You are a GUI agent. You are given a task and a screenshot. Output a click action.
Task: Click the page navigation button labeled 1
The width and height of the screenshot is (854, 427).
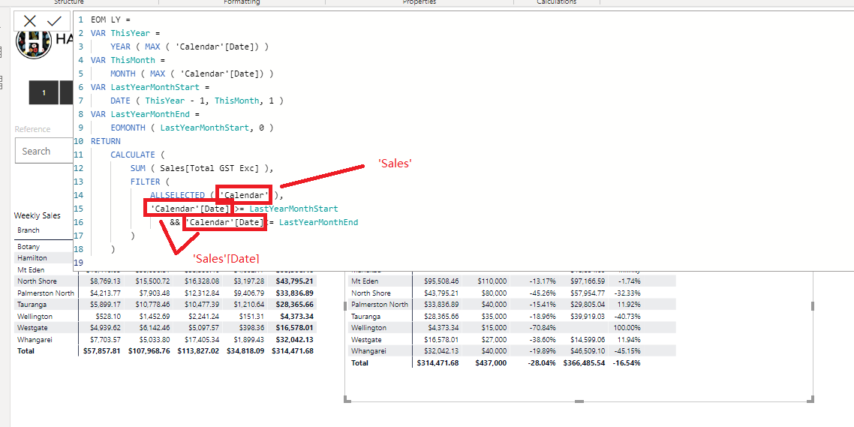click(x=44, y=92)
